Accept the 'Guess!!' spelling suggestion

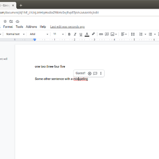point(80,73)
